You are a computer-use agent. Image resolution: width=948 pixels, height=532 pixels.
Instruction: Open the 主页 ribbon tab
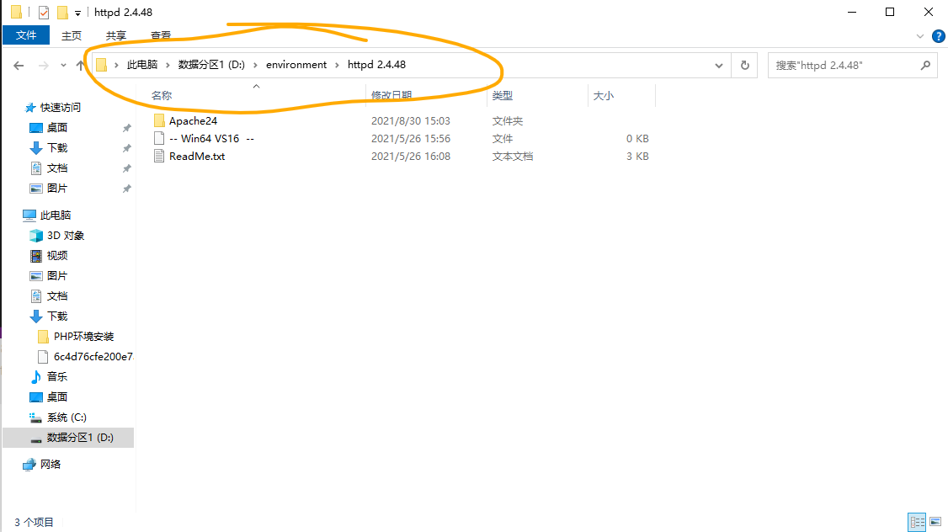[x=72, y=35]
